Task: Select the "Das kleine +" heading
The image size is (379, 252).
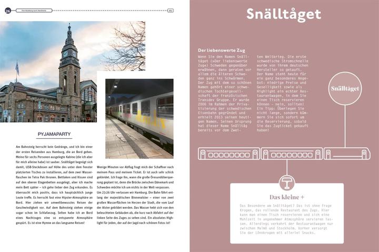Action: click(x=287, y=197)
